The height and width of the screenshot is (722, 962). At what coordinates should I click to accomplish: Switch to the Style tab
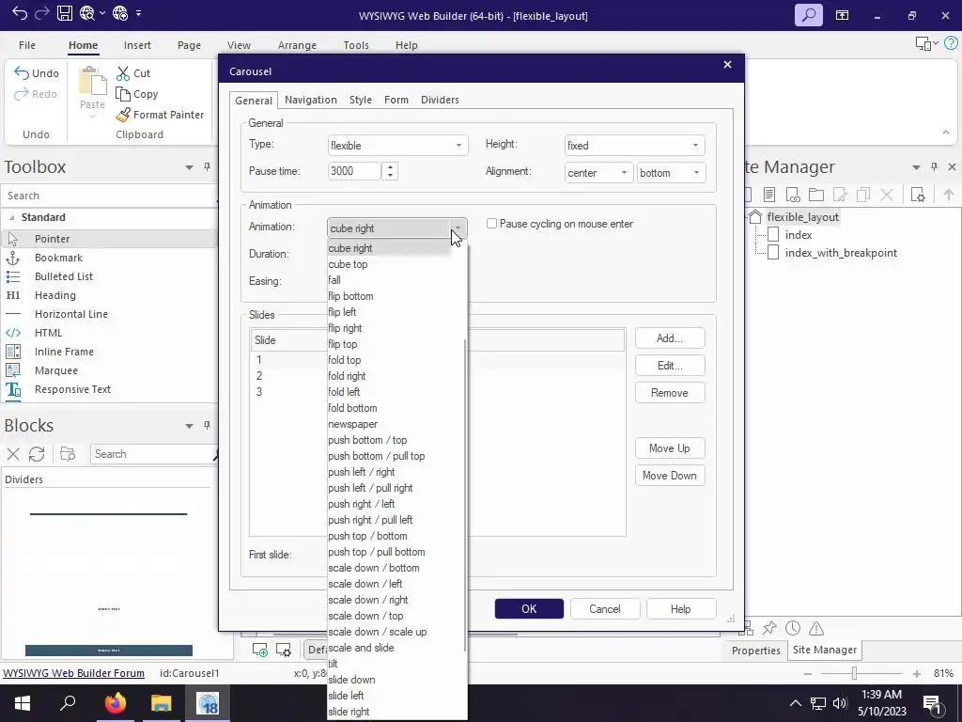coord(360,100)
